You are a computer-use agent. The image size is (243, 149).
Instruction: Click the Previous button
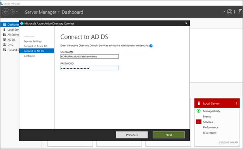click(132, 135)
